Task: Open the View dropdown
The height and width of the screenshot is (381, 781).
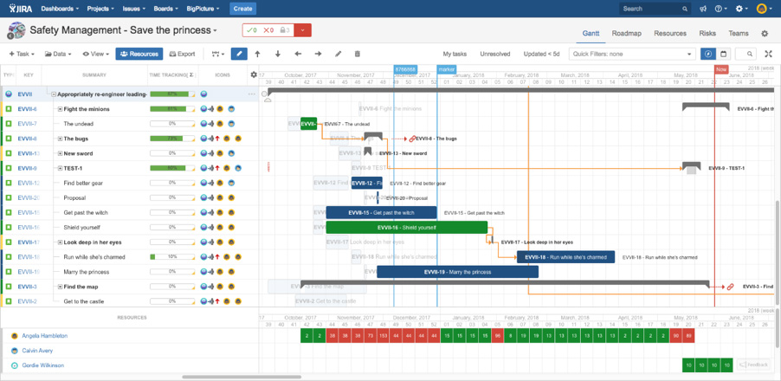Action: coord(95,54)
